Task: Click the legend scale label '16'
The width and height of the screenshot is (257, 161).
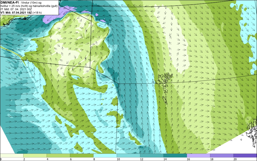Action: pyautogui.click(x=188, y=159)
